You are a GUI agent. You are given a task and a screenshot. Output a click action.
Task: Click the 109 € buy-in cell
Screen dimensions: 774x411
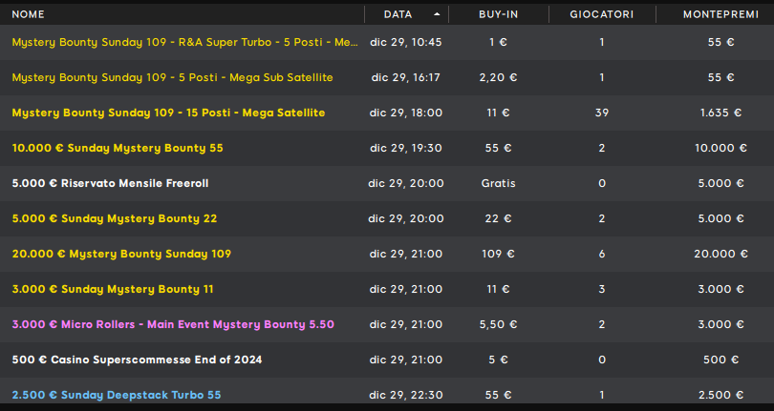[x=497, y=254]
